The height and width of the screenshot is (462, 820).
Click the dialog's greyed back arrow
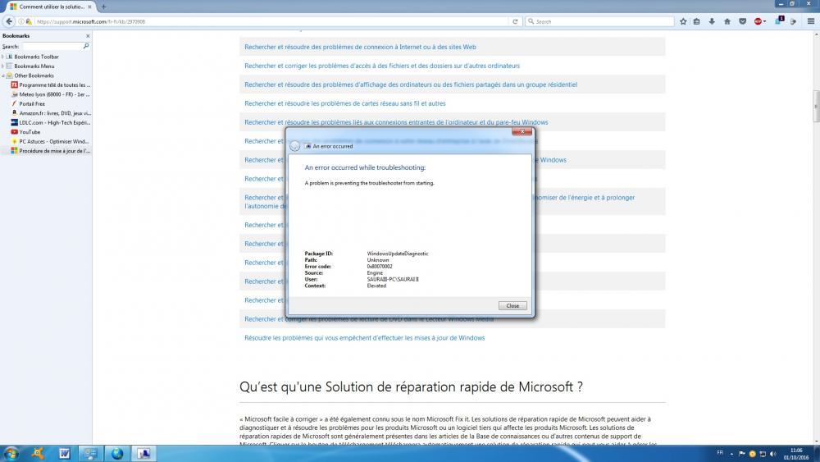click(294, 146)
